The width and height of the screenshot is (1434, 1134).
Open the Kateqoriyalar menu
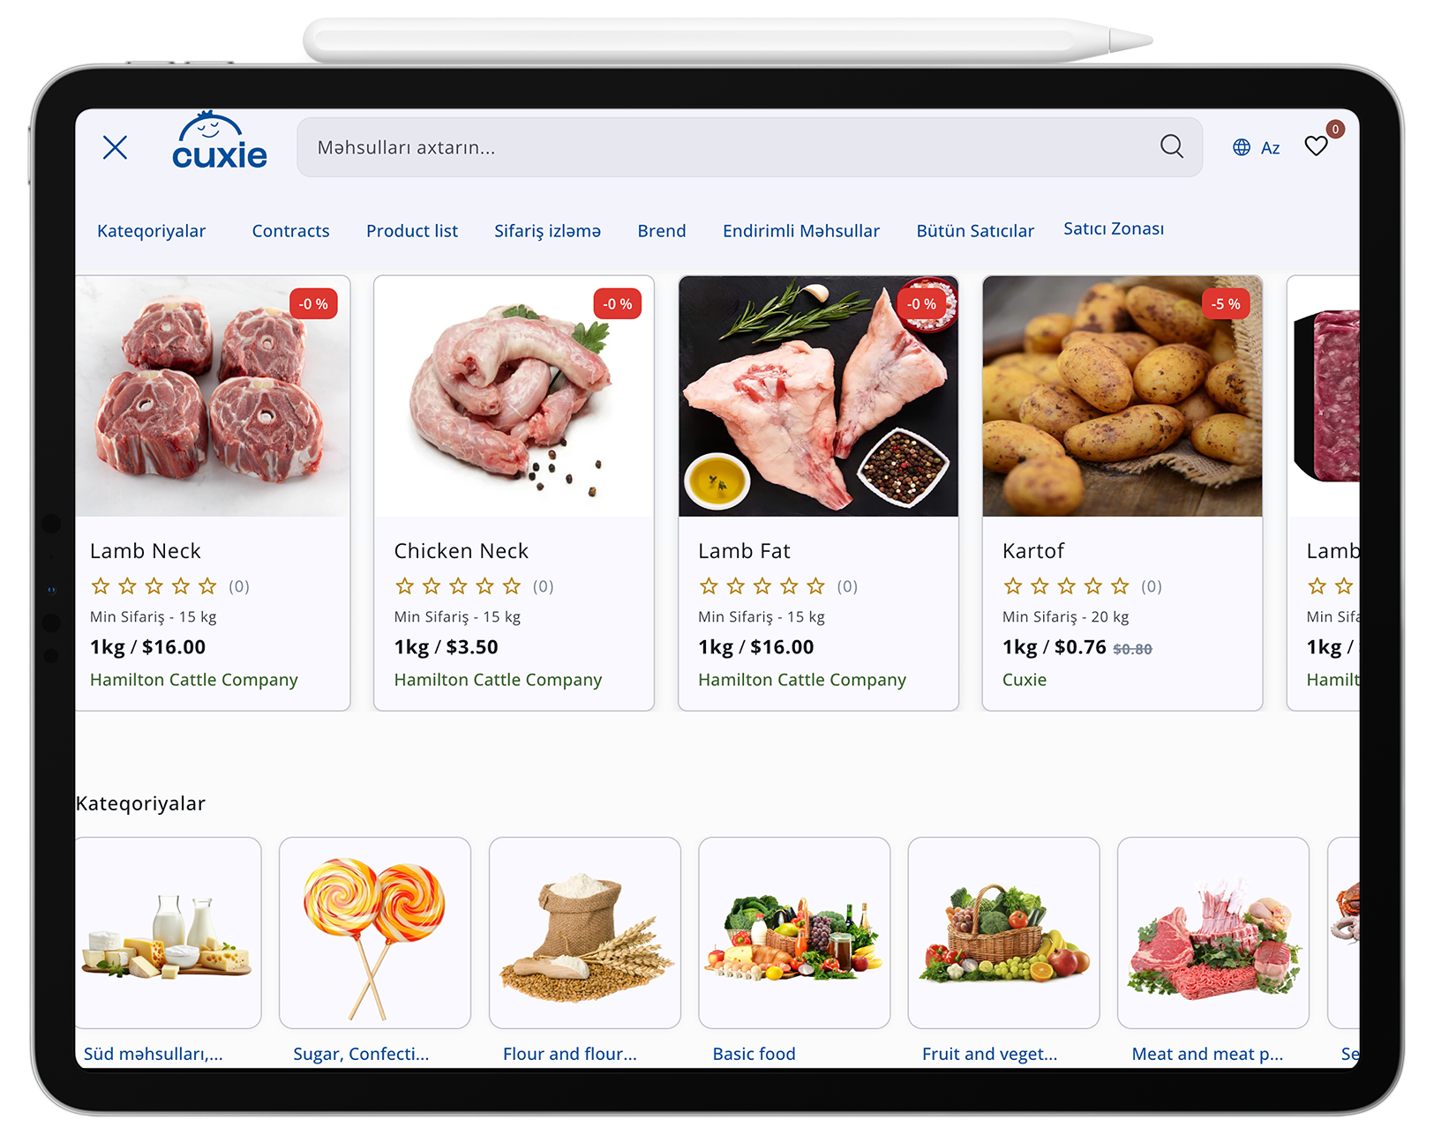151,231
